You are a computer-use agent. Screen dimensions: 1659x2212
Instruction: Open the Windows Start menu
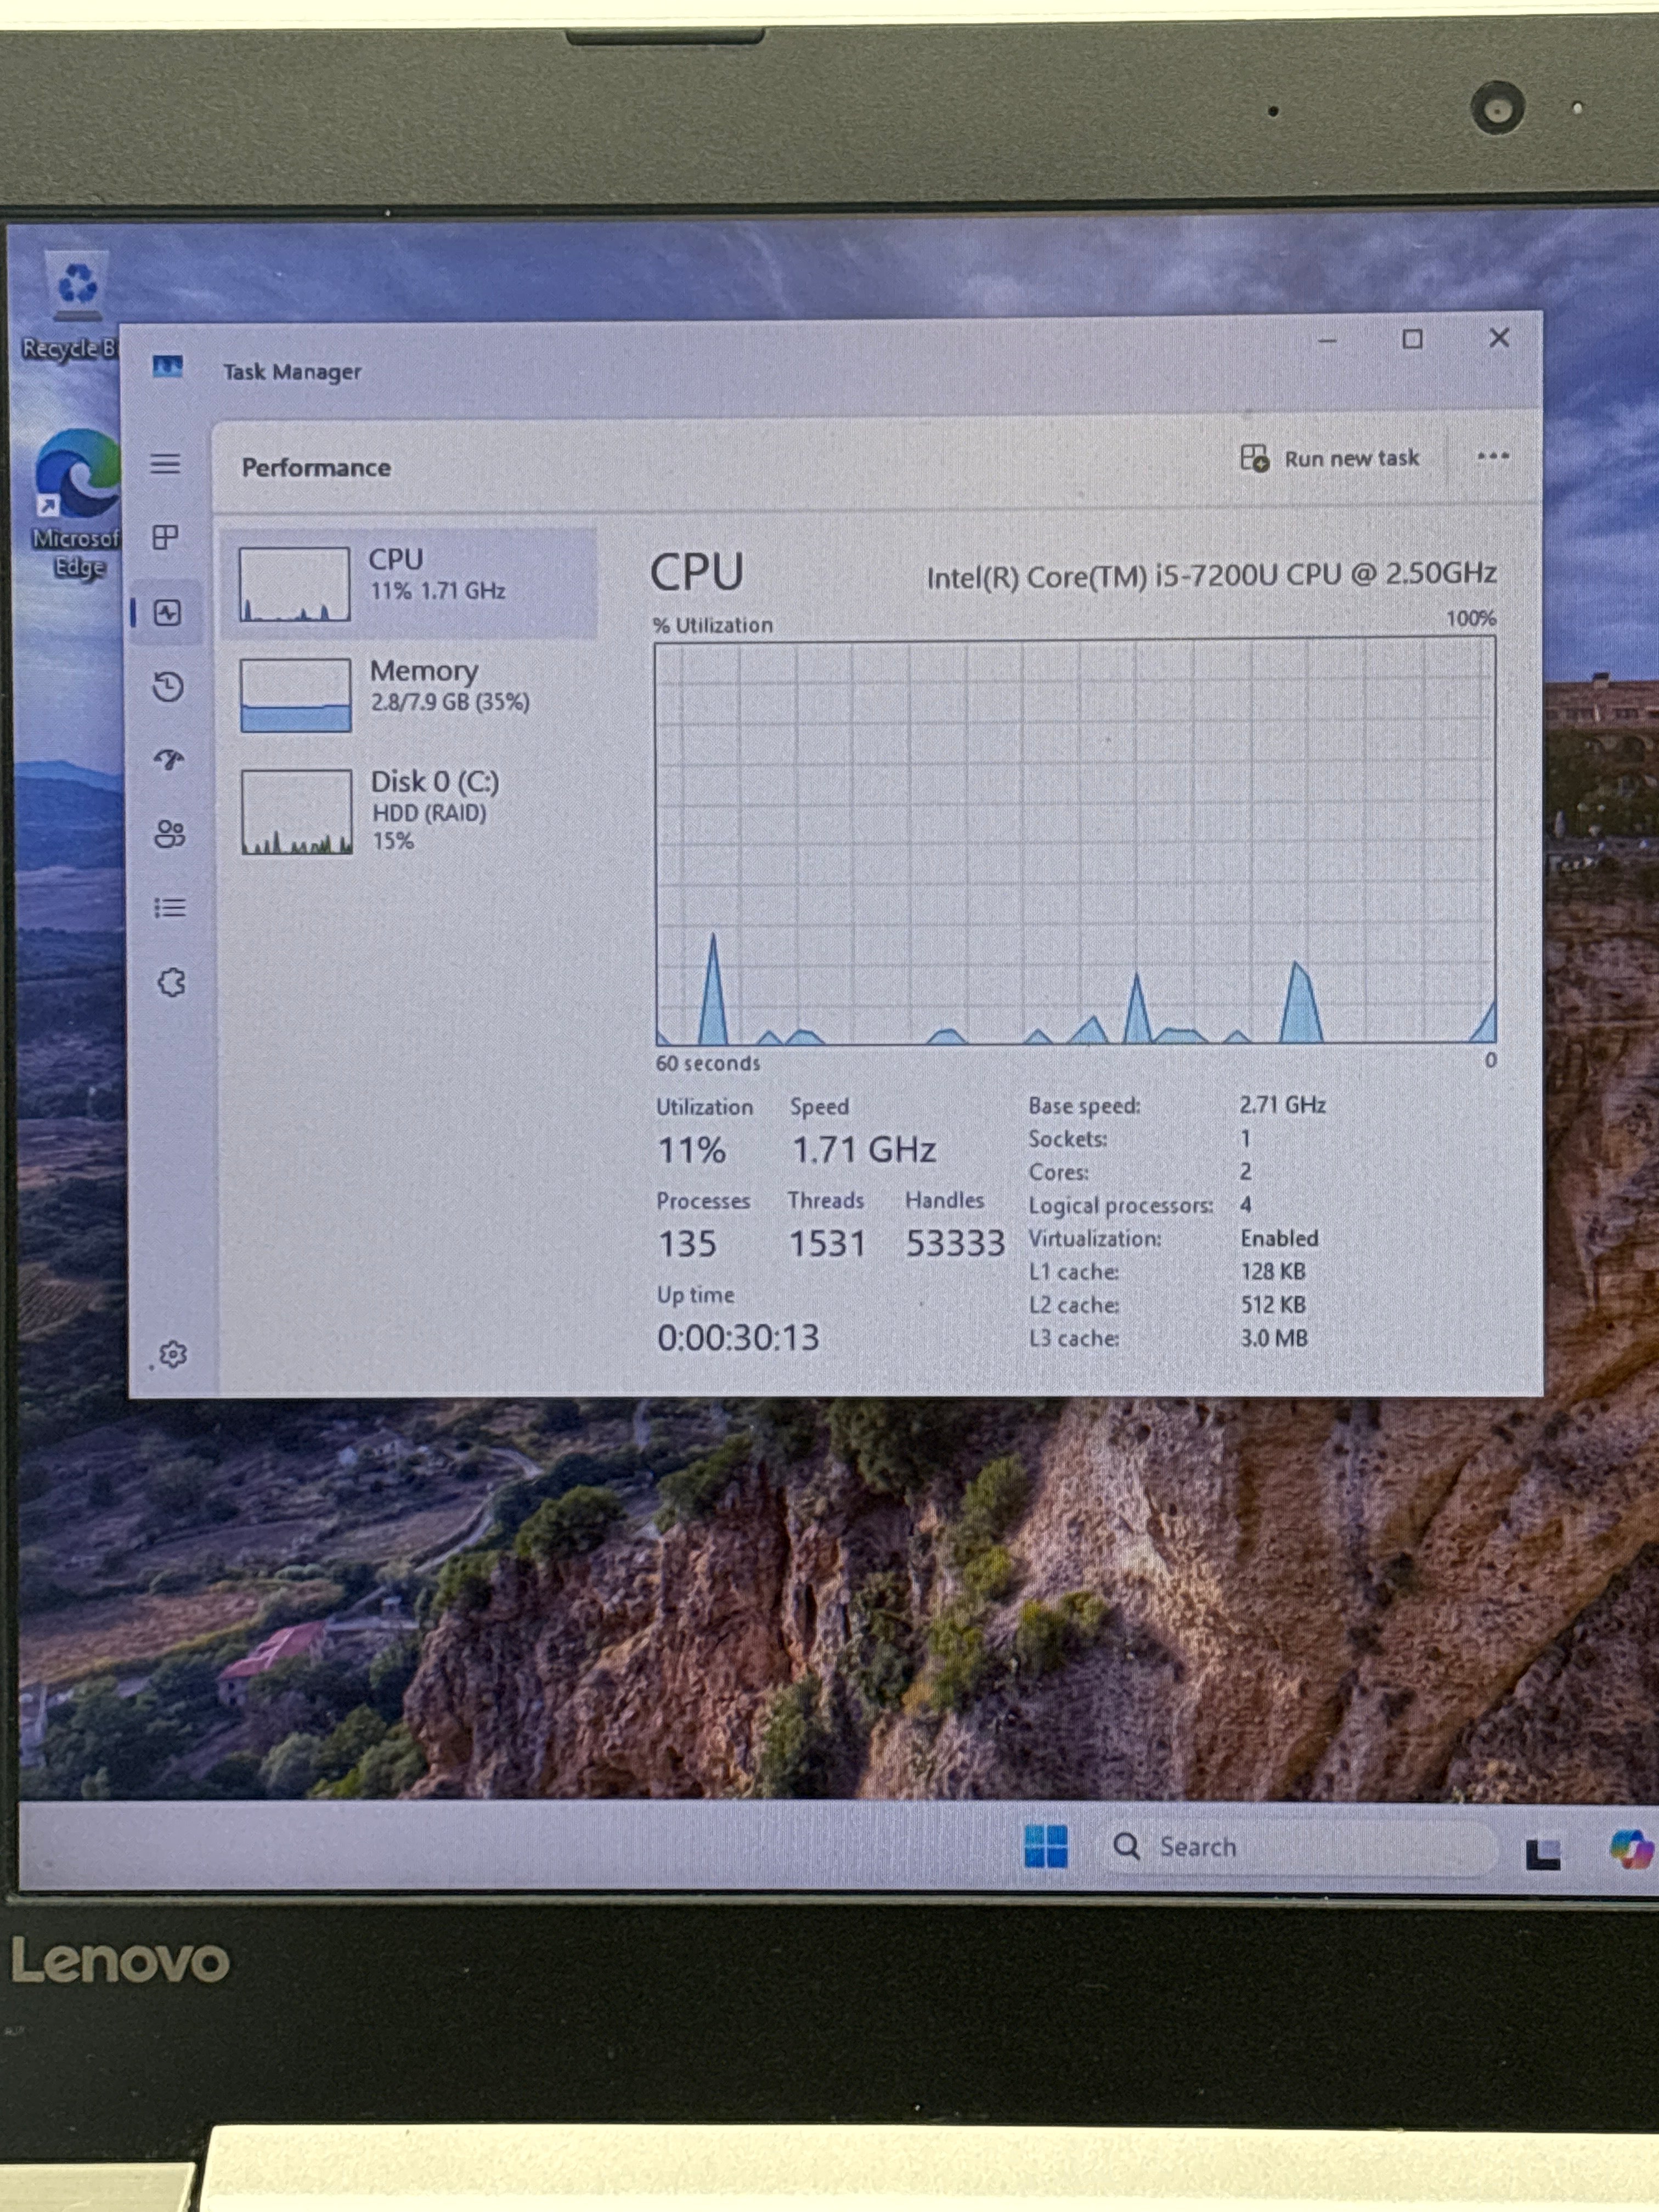coord(1046,1847)
